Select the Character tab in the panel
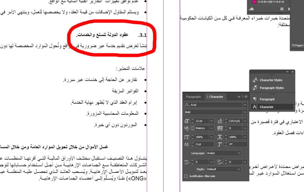This screenshot has height=192, width=304. pos(215,97)
